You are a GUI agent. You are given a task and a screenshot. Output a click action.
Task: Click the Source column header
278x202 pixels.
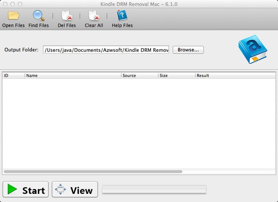(139, 75)
